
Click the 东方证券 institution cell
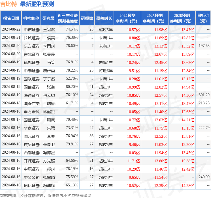[32, 46]
